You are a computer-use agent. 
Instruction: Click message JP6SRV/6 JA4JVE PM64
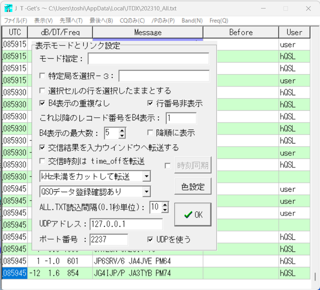point(132,261)
